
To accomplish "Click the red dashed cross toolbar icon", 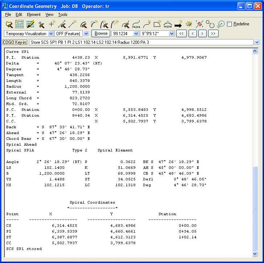I will [199, 25].
